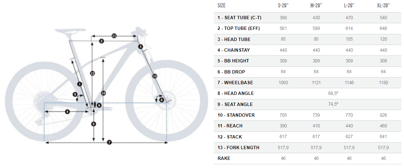
Task: Select the head tube marker 3
Action: [x=140, y=47]
